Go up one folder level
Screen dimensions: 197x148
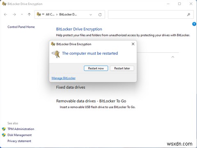29,14
